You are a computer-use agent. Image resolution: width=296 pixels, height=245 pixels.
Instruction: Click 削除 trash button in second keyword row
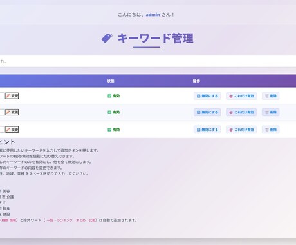[x=271, y=112]
